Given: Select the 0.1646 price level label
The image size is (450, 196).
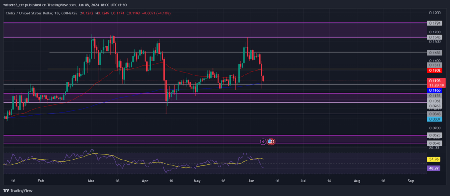Looking at the screenshot, I should coord(434,37).
